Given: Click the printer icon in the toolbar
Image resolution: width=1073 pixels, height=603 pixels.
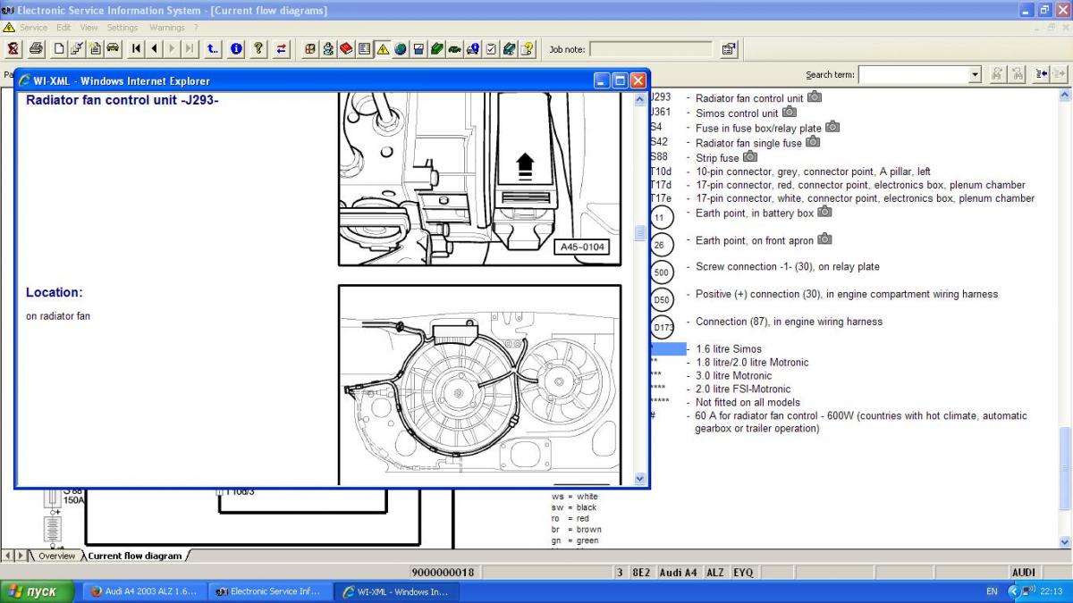Looking at the screenshot, I should (x=36, y=49).
